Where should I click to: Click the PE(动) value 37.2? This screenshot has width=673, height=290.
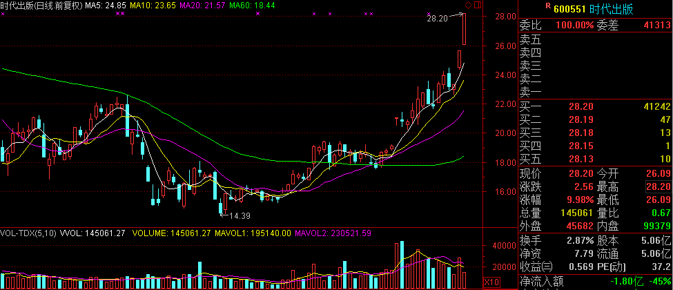[661, 267]
